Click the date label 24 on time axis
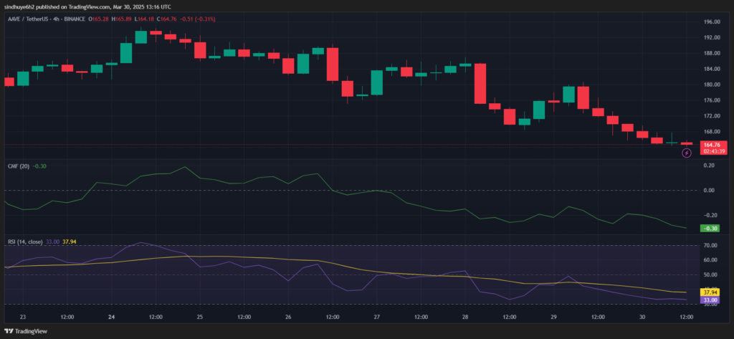This screenshot has height=339, width=734. (x=111, y=316)
